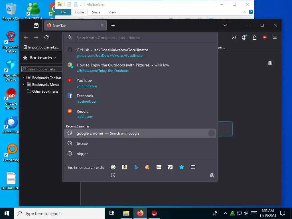
Task: Open Task View on the taskbar
Action: [x=112, y=213]
